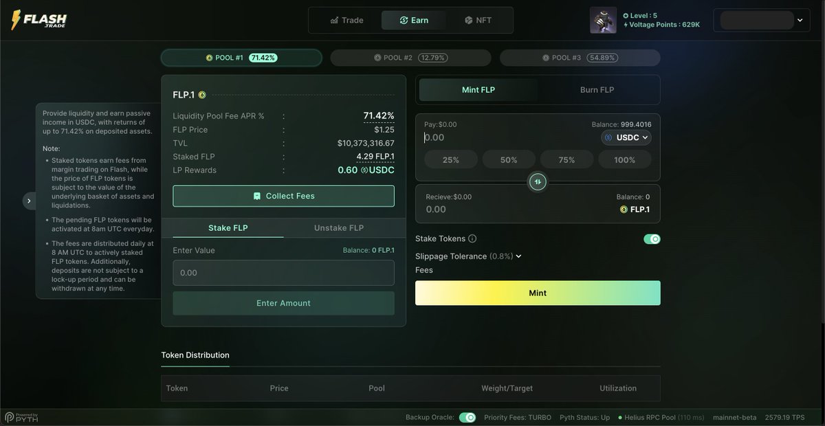
Task: Expand the collapsed left side panel arrow
Action: [x=29, y=201]
